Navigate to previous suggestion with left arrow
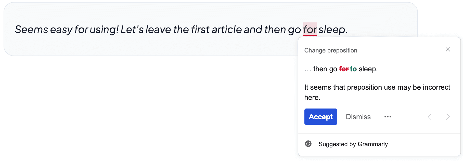Screen dimensions: 463x162 pyautogui.click(x=430, y=117)
